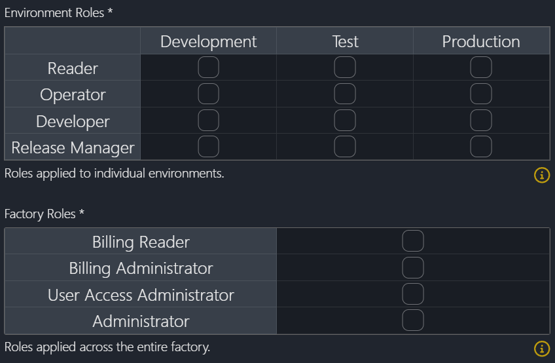Tick Developer checkbox under Production

tap(481, 121)
